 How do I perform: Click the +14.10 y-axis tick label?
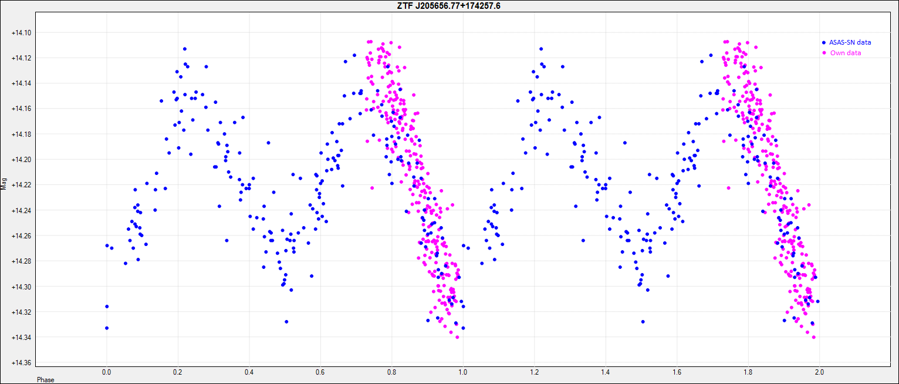tap(22, 33)
